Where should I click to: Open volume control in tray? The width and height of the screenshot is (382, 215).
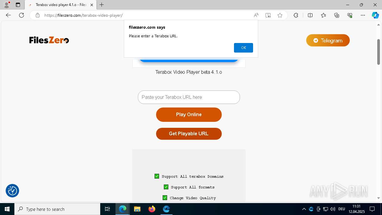(x=333, y=209)
